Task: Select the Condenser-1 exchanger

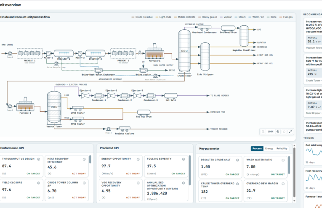Action: click(x=99, y=96)
